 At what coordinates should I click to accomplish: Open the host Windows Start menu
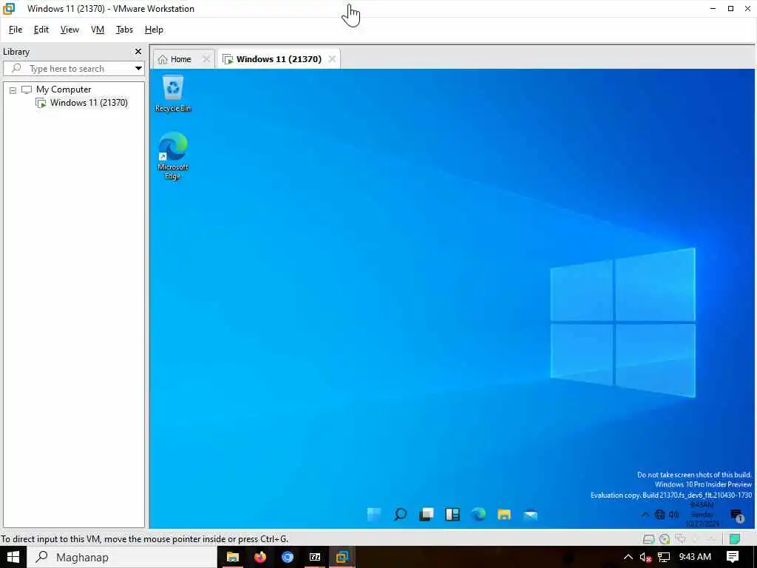coord(13,557)
